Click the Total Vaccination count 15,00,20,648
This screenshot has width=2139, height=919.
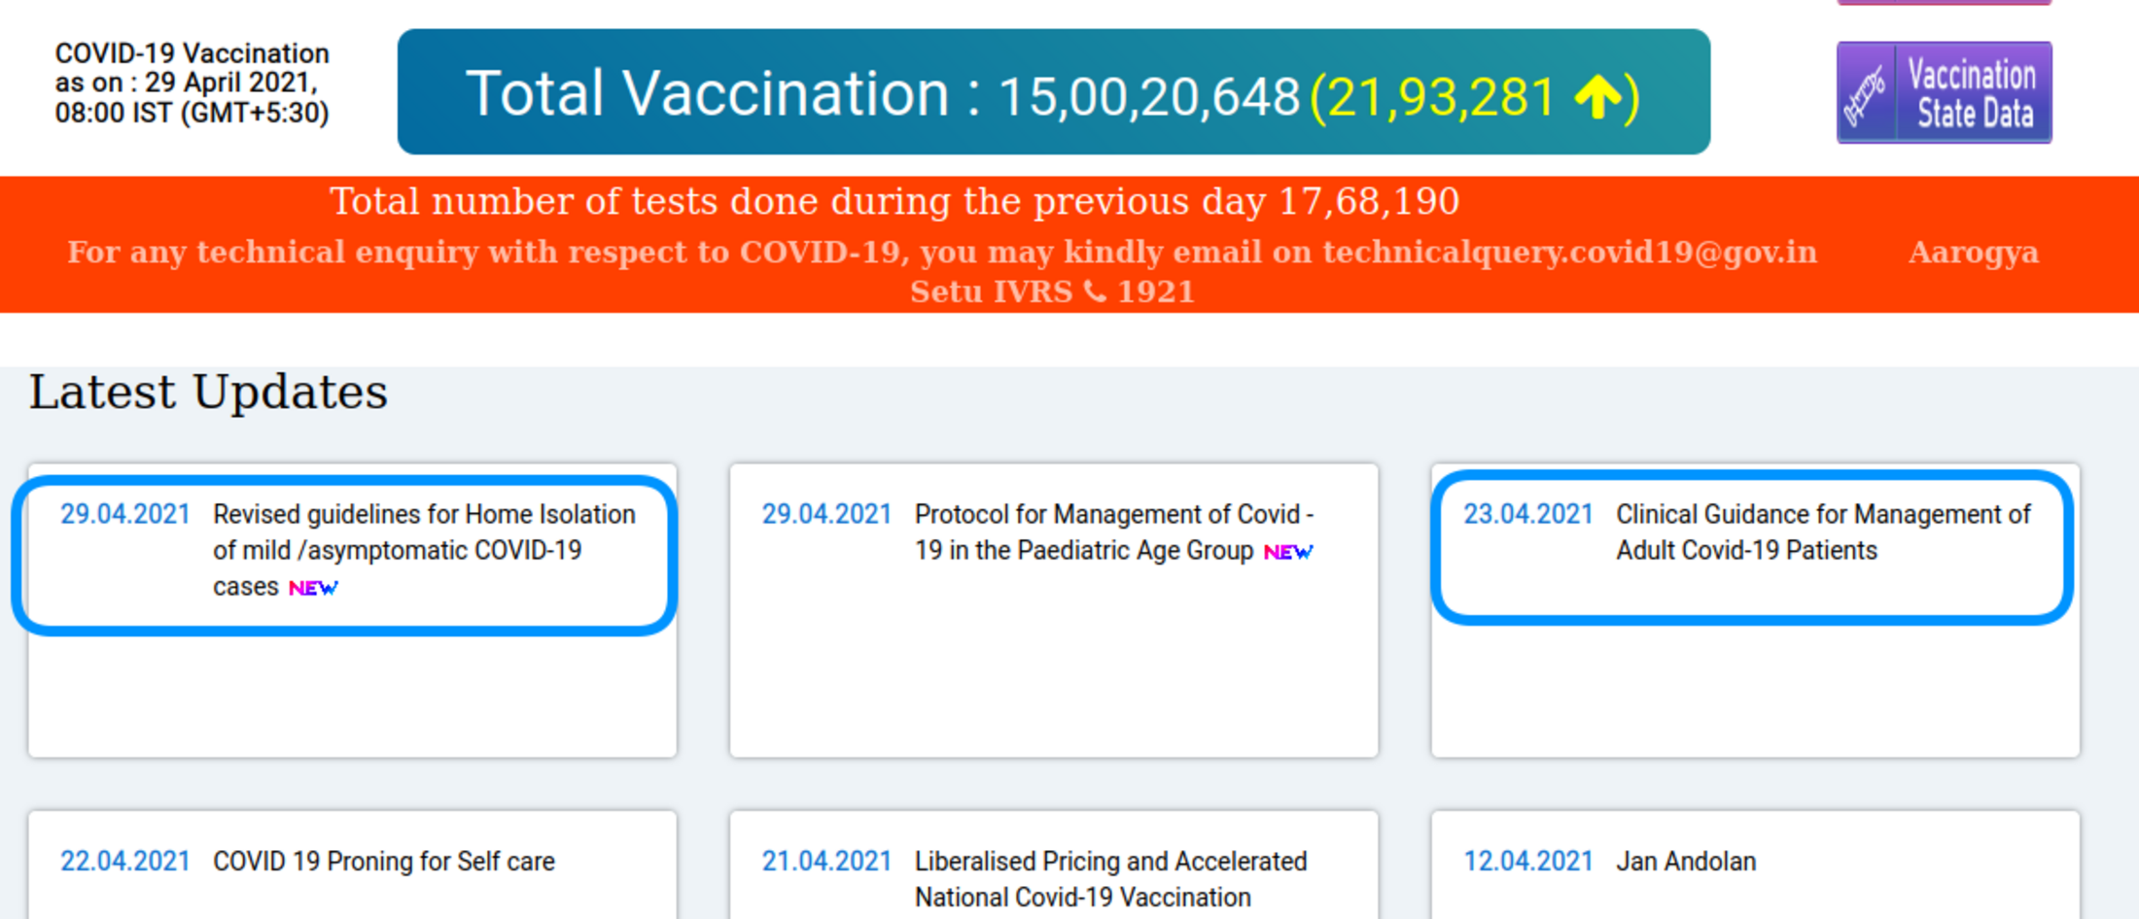[1149, 97]
